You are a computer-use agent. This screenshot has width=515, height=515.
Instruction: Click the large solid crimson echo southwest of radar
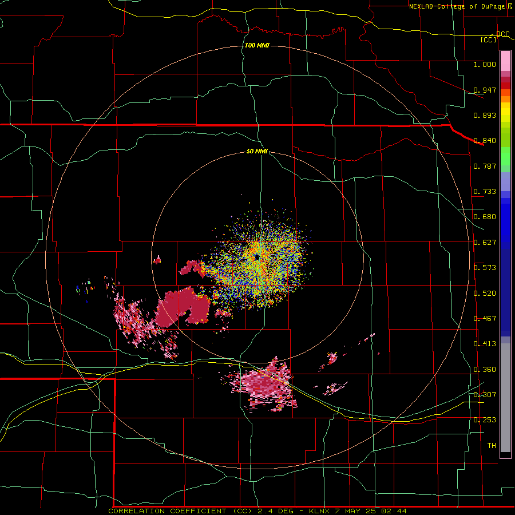(183, 307)
